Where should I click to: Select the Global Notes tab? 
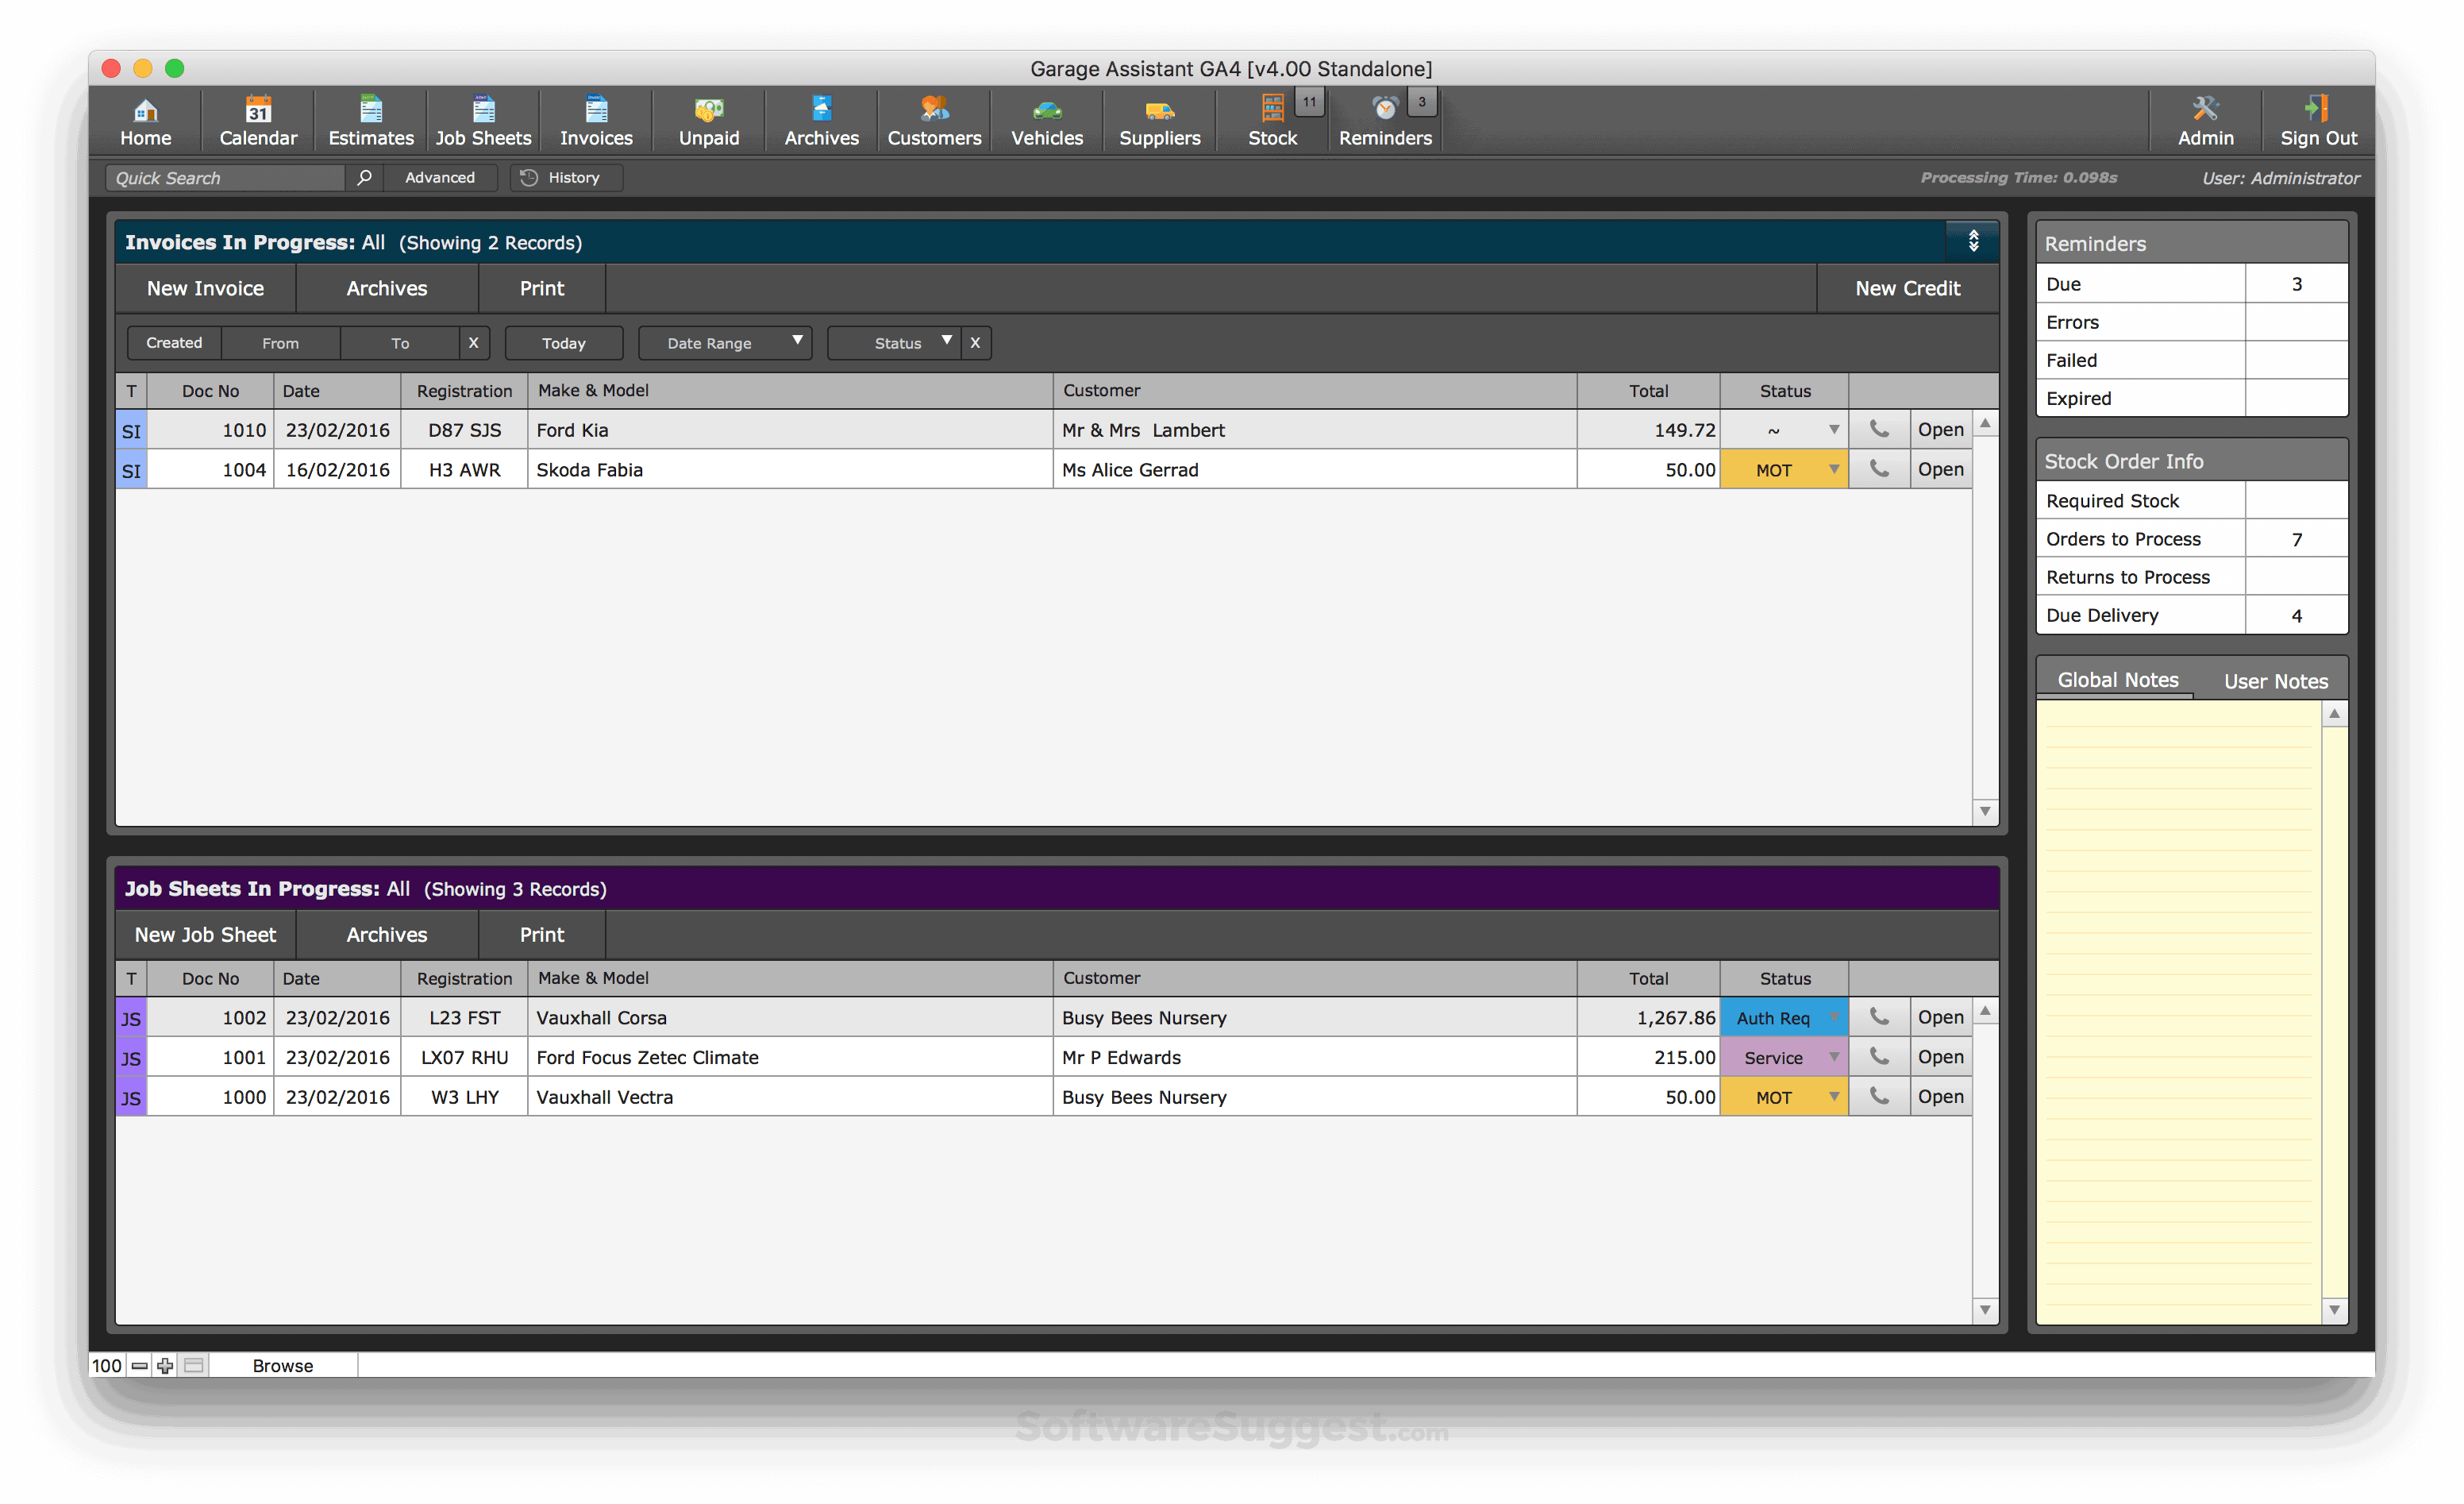pyautogui.click(x=2117, y=681)
